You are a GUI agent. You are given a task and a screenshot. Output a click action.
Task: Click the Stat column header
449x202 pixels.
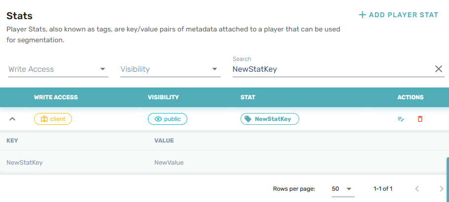point(247,97)
